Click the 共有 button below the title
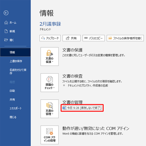 (72, 38)
